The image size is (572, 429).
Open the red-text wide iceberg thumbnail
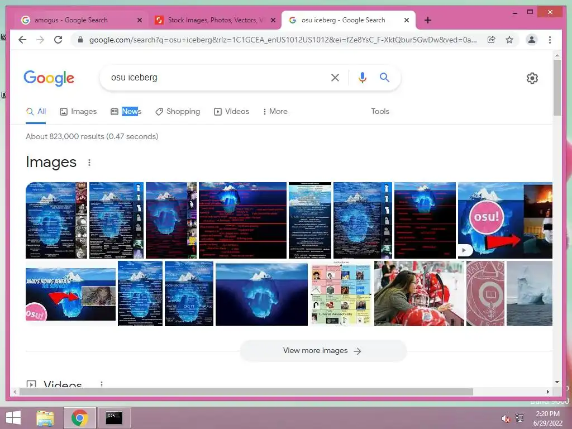click(x=242, y=220)
